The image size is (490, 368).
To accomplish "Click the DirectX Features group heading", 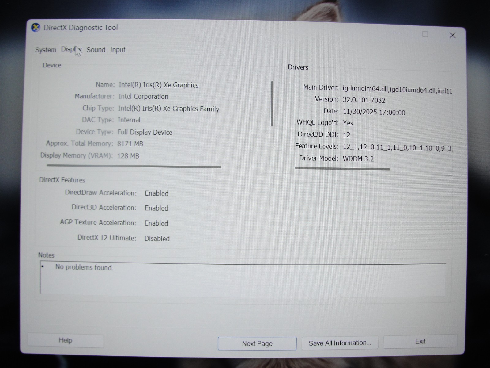I will (62, 180).
